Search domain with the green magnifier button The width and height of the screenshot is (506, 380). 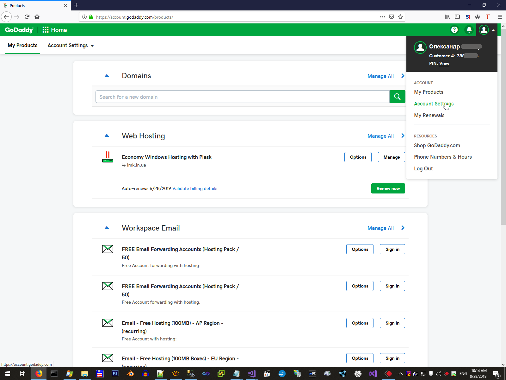397,97
